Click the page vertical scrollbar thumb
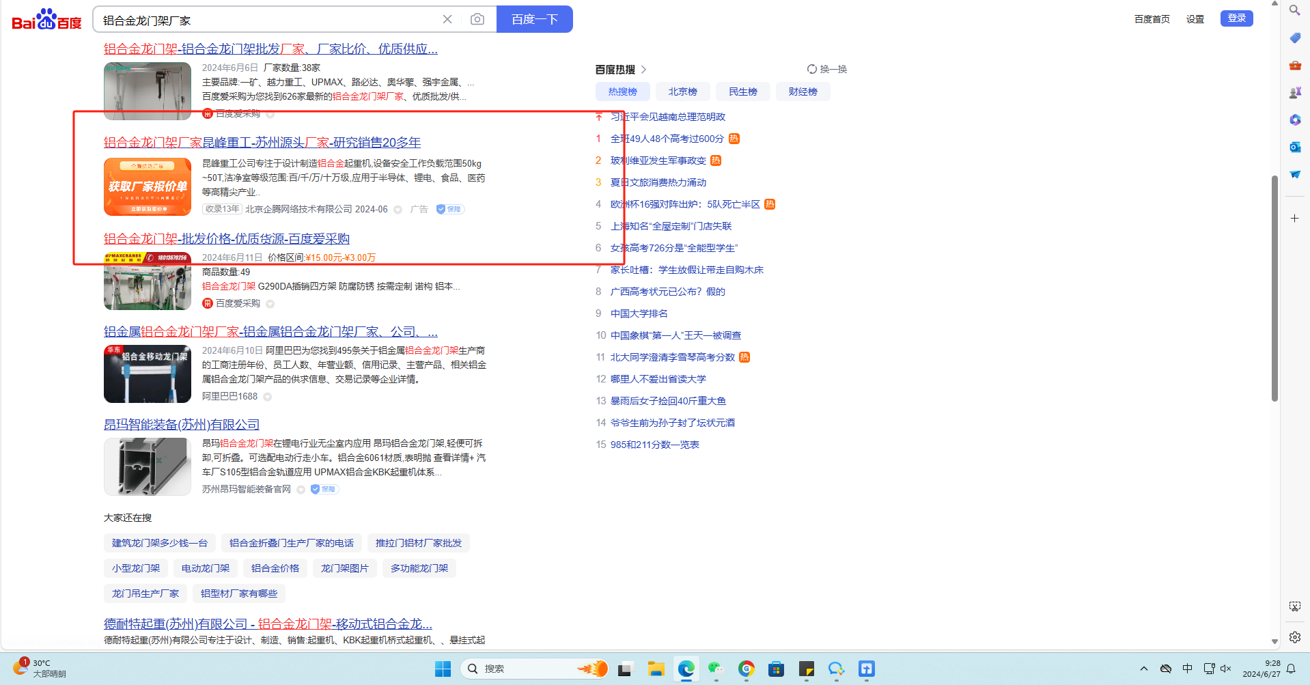 (1274, 287)
